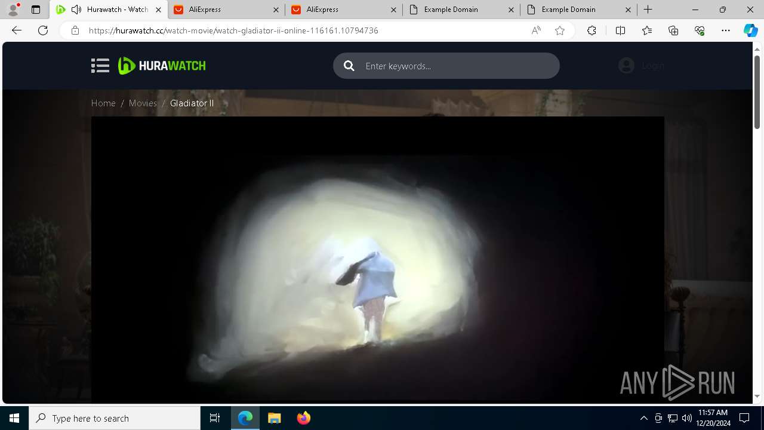Close the first Example Domain tab
764x430 pixels.
pos(511,10)
